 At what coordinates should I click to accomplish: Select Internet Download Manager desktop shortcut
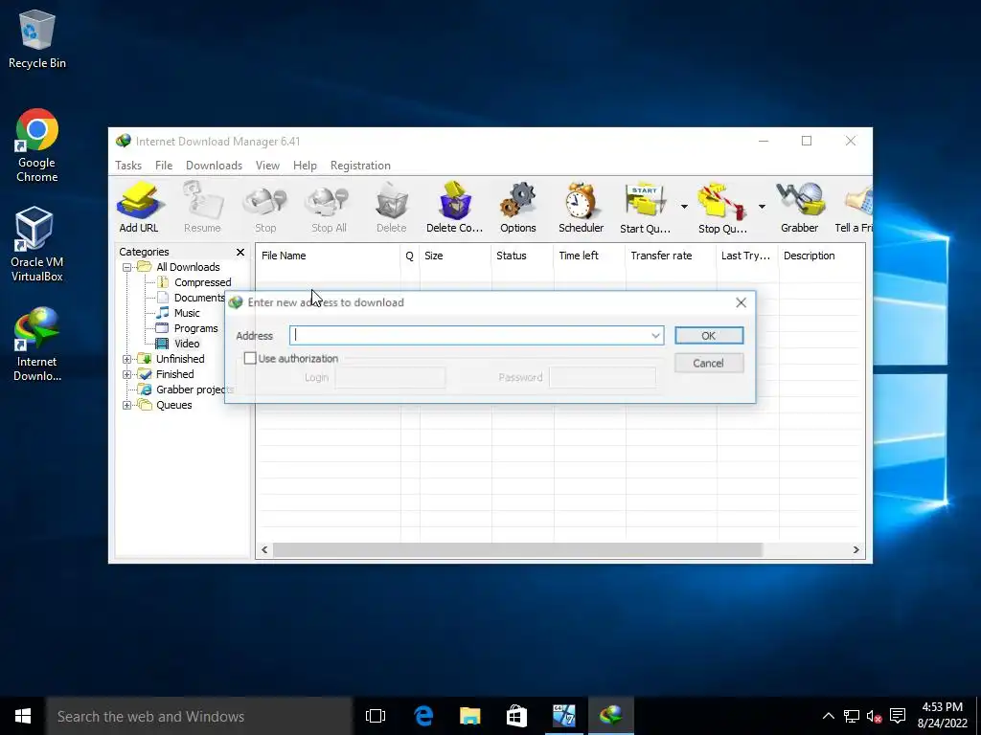tap(37, 344)
